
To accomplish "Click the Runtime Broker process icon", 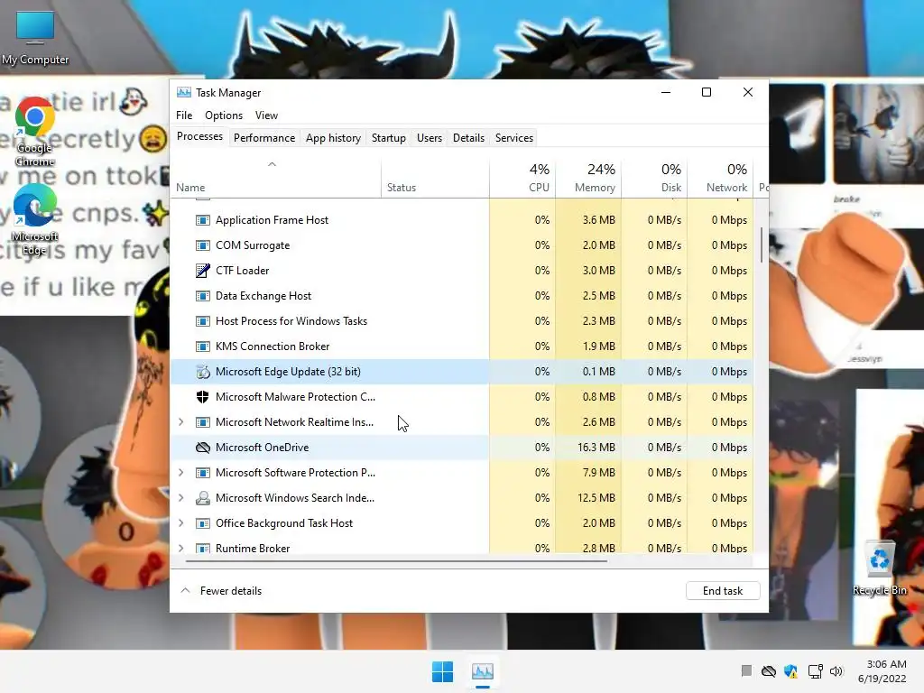I will 203,548.
